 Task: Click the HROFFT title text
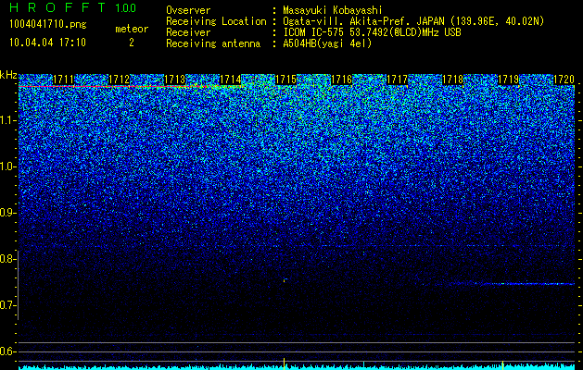tap(57, 7)
